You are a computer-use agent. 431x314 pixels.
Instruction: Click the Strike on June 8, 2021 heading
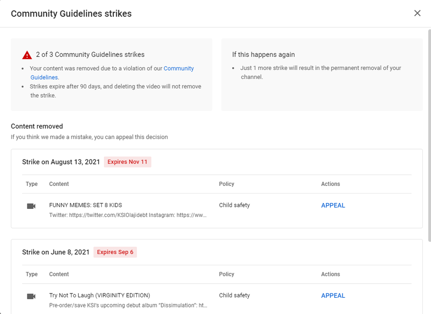point(56,252)
